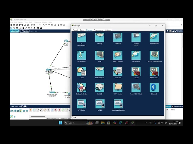Open PC Wireless utility
The width and height of the screenshot is (193, 144).
click(81, 55)
